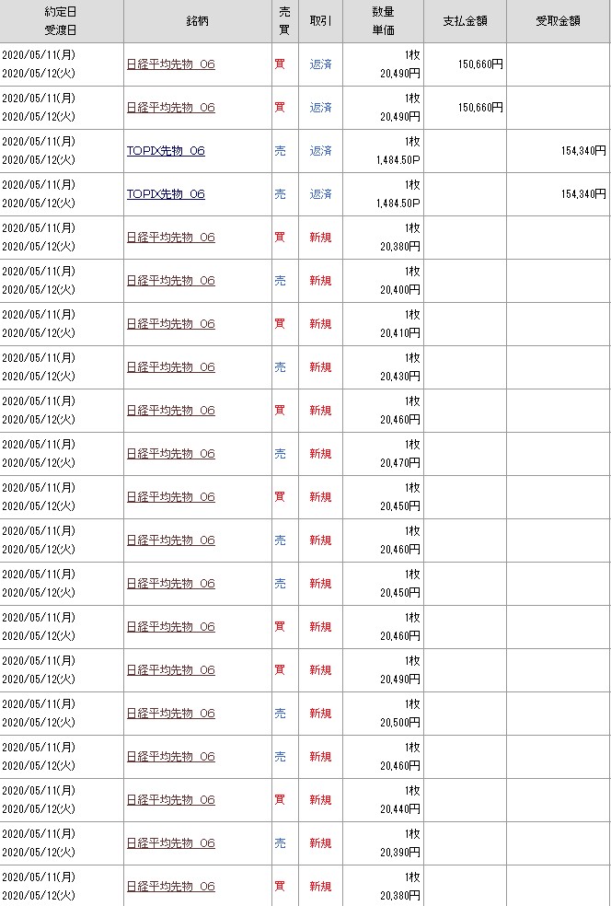Click the first 154,340円 received amount

(582, 150)
